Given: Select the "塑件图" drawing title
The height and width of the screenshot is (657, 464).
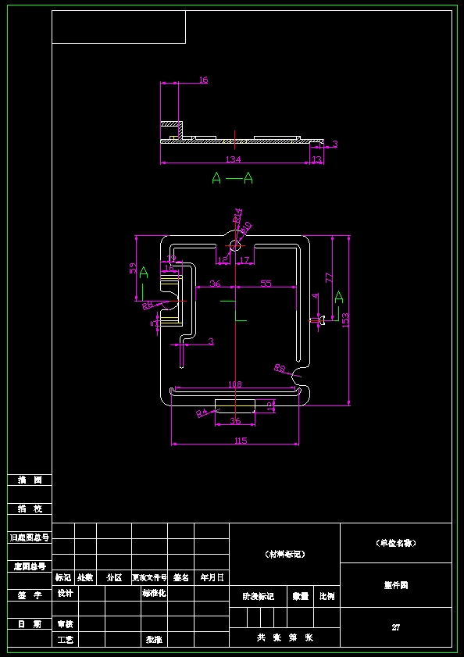Looking at the screenshot, I should (x=396, y=585).
